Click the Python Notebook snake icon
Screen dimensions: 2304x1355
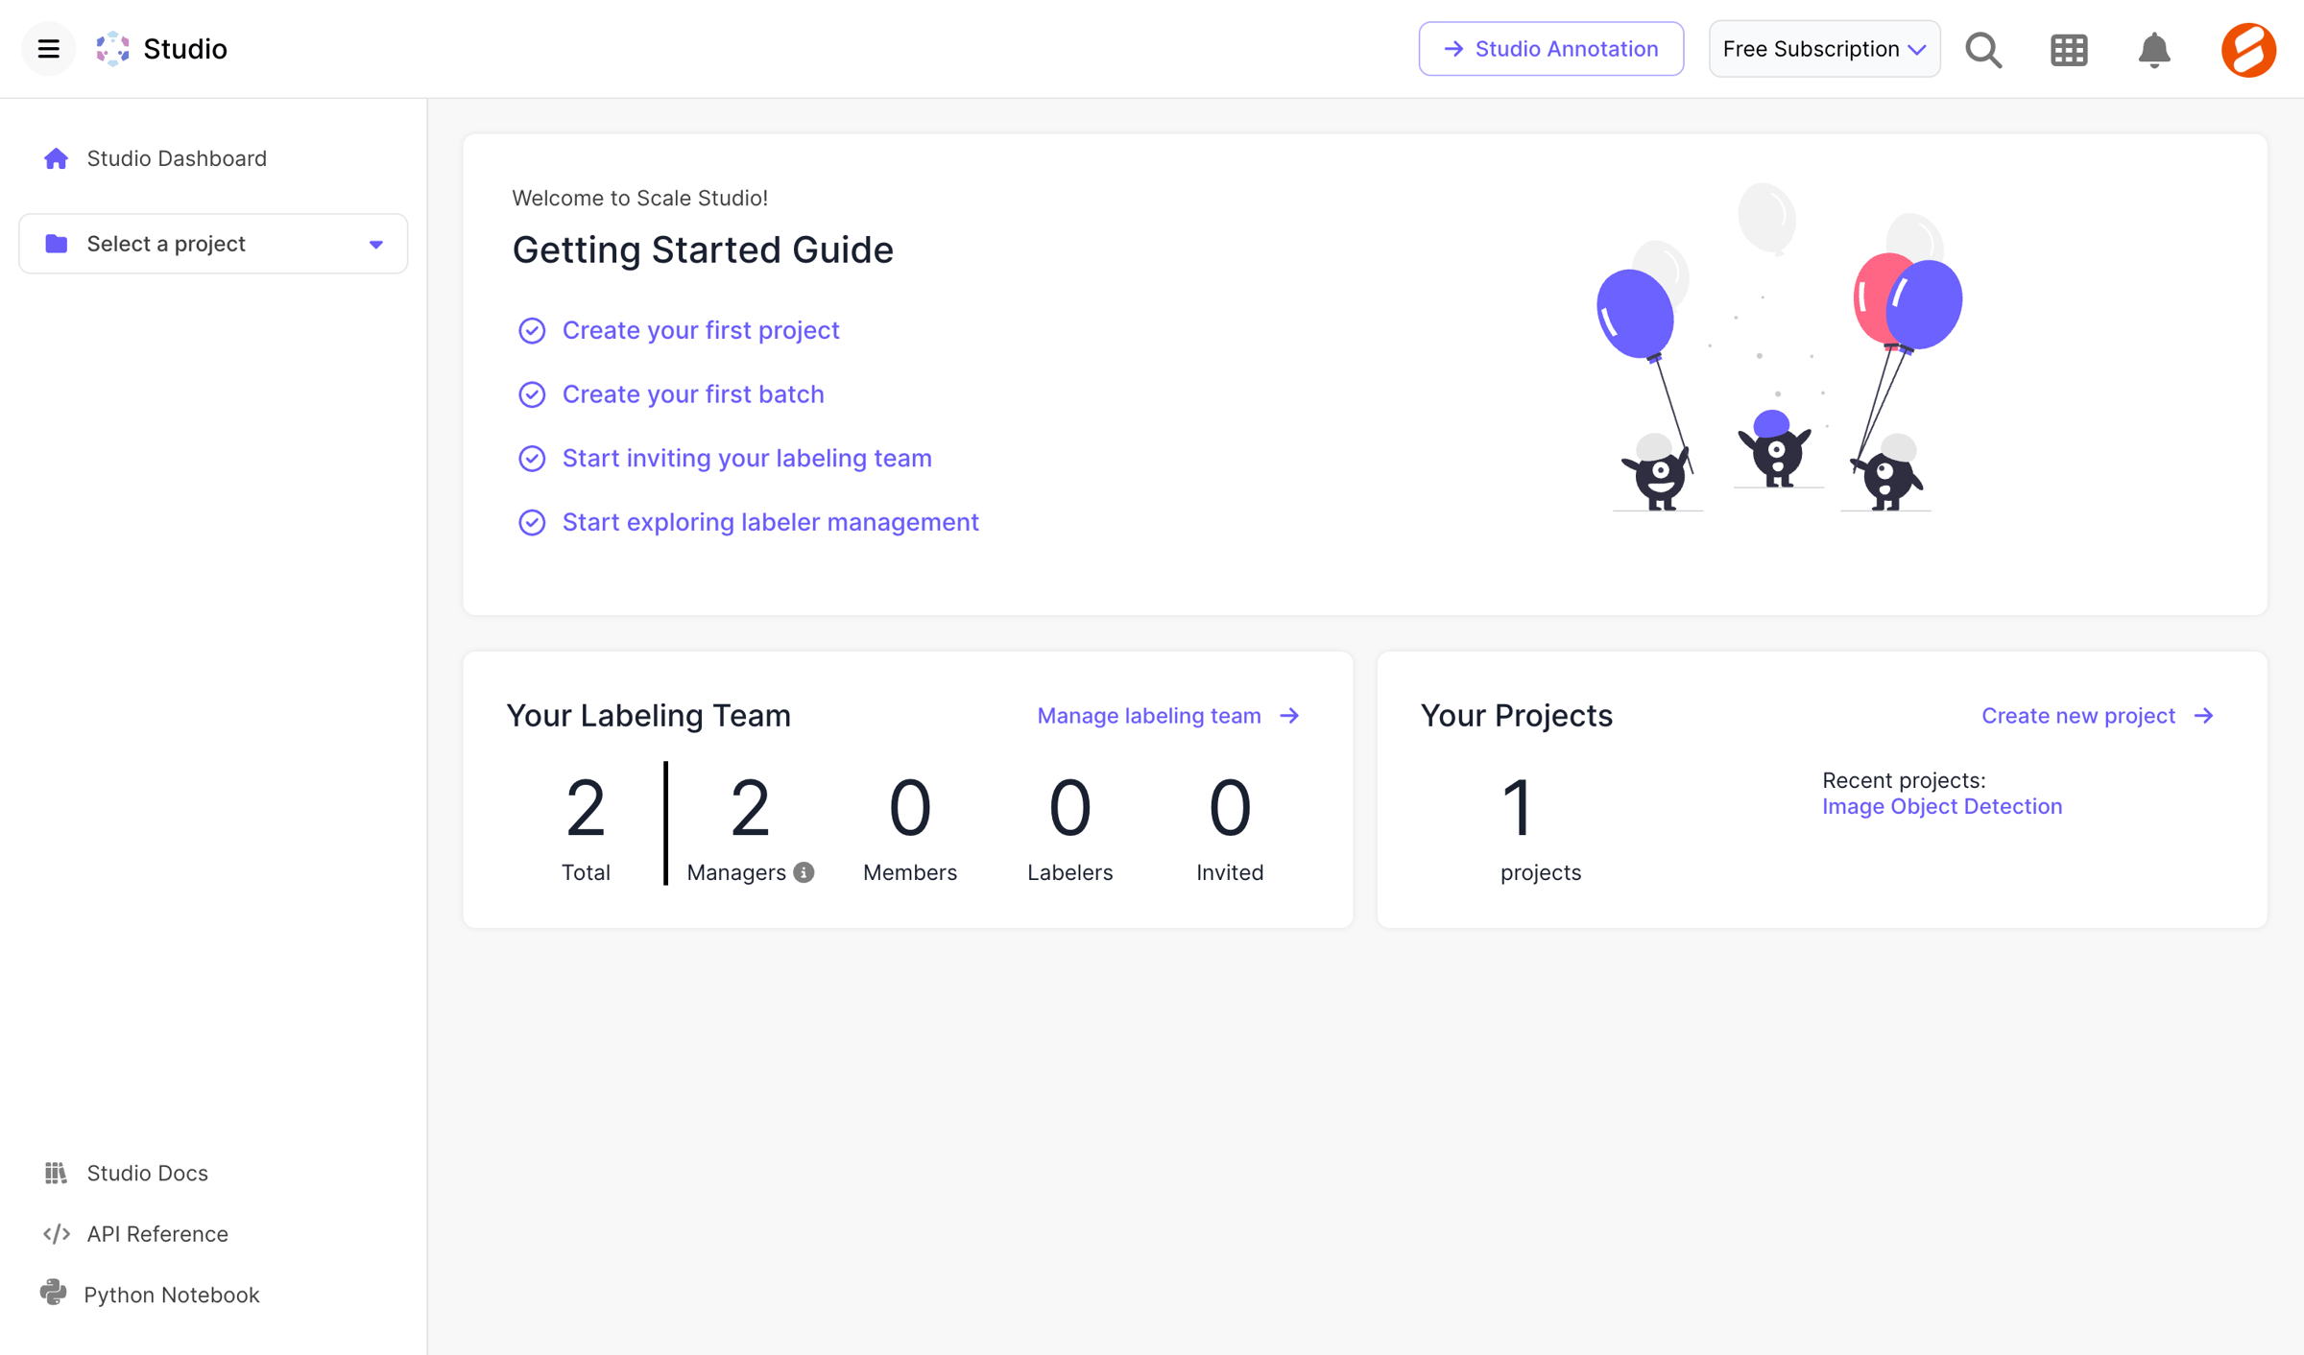54,1294
